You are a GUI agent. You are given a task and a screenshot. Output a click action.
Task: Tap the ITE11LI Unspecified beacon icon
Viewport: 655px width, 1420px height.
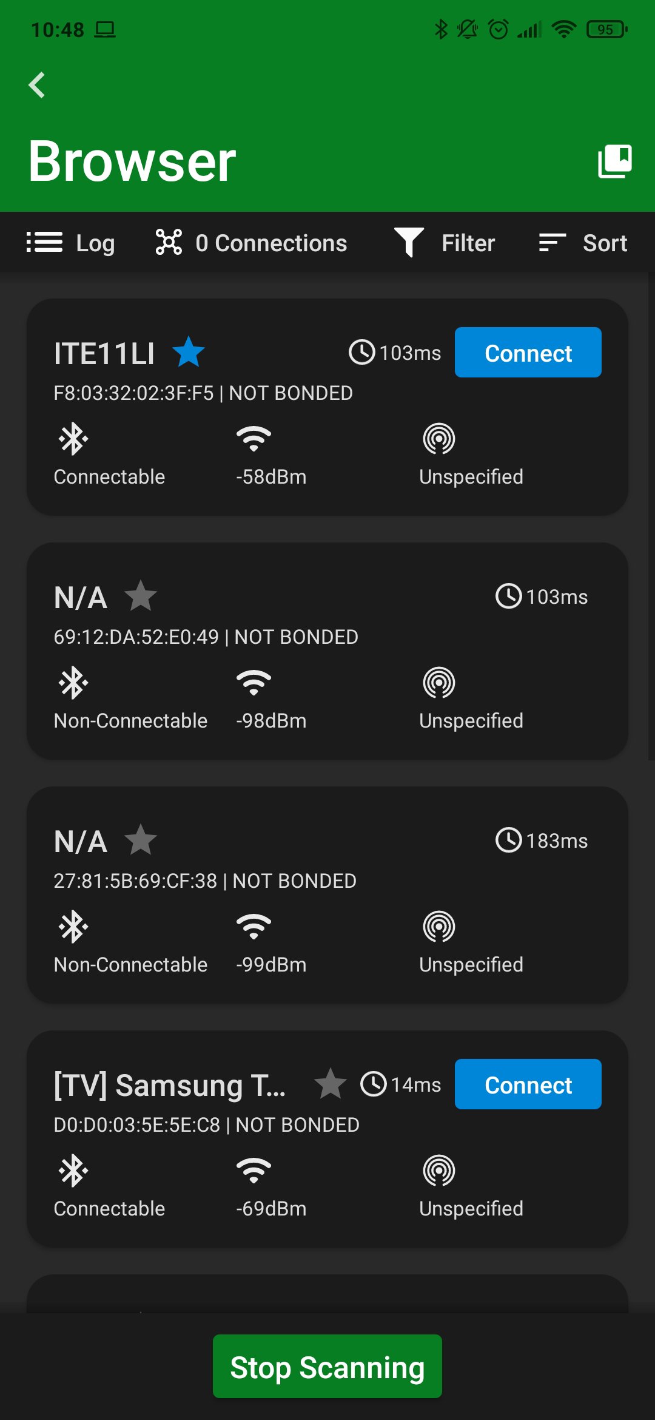click(439, 439)
